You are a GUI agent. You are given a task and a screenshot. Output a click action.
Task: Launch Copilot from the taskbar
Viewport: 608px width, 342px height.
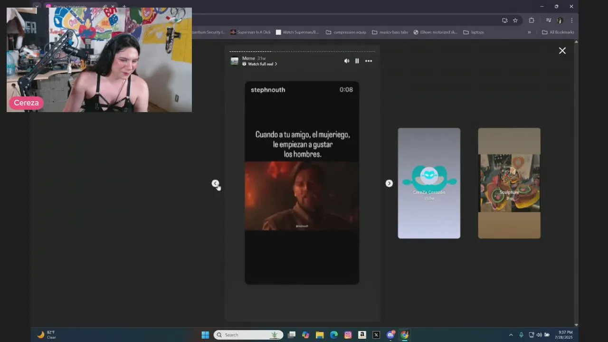click(305, 335)
